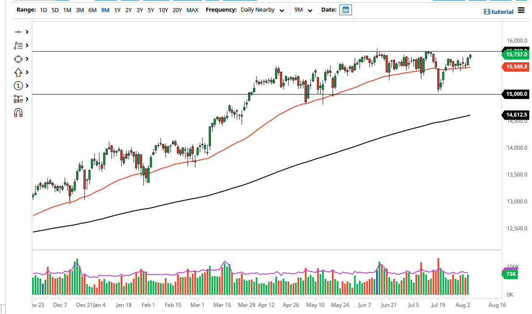Switch to the 10Y range tab

(x=164, y=9)
